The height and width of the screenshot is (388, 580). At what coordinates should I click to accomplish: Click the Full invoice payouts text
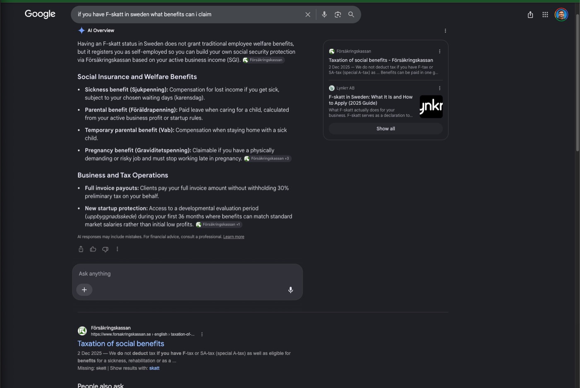tap(112, 188)
